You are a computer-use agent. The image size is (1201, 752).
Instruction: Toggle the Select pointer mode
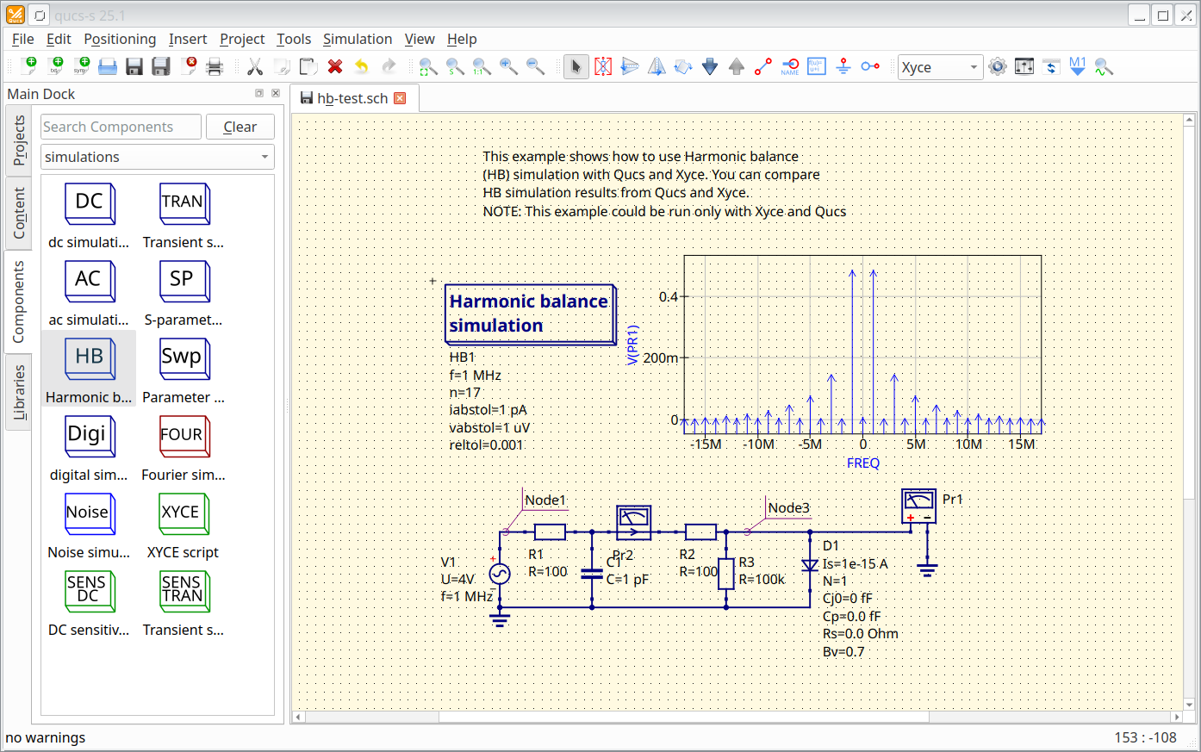pos(576,67)
